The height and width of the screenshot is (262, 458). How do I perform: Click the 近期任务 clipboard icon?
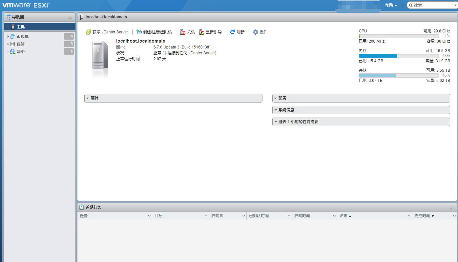[x=82, y=207]
